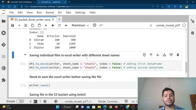Open the Git menu
196x110 pixels.
(x=60, y=13)
